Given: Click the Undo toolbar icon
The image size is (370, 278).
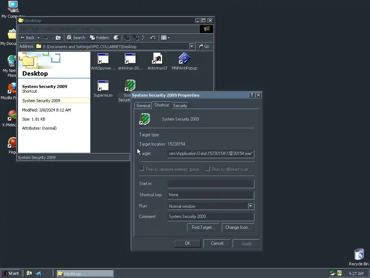Looking at the screenshot, I should click(x=153, y=38).
